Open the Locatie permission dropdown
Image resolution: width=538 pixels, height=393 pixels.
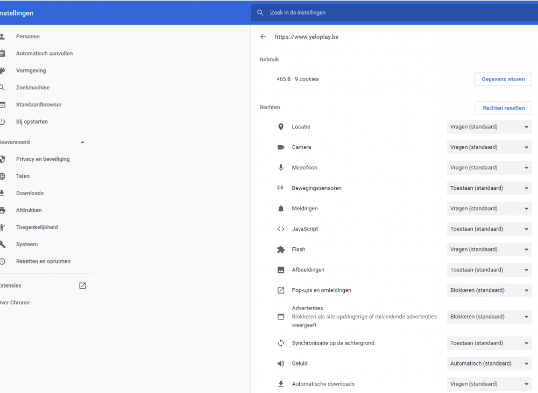click(x=489, y=127)
